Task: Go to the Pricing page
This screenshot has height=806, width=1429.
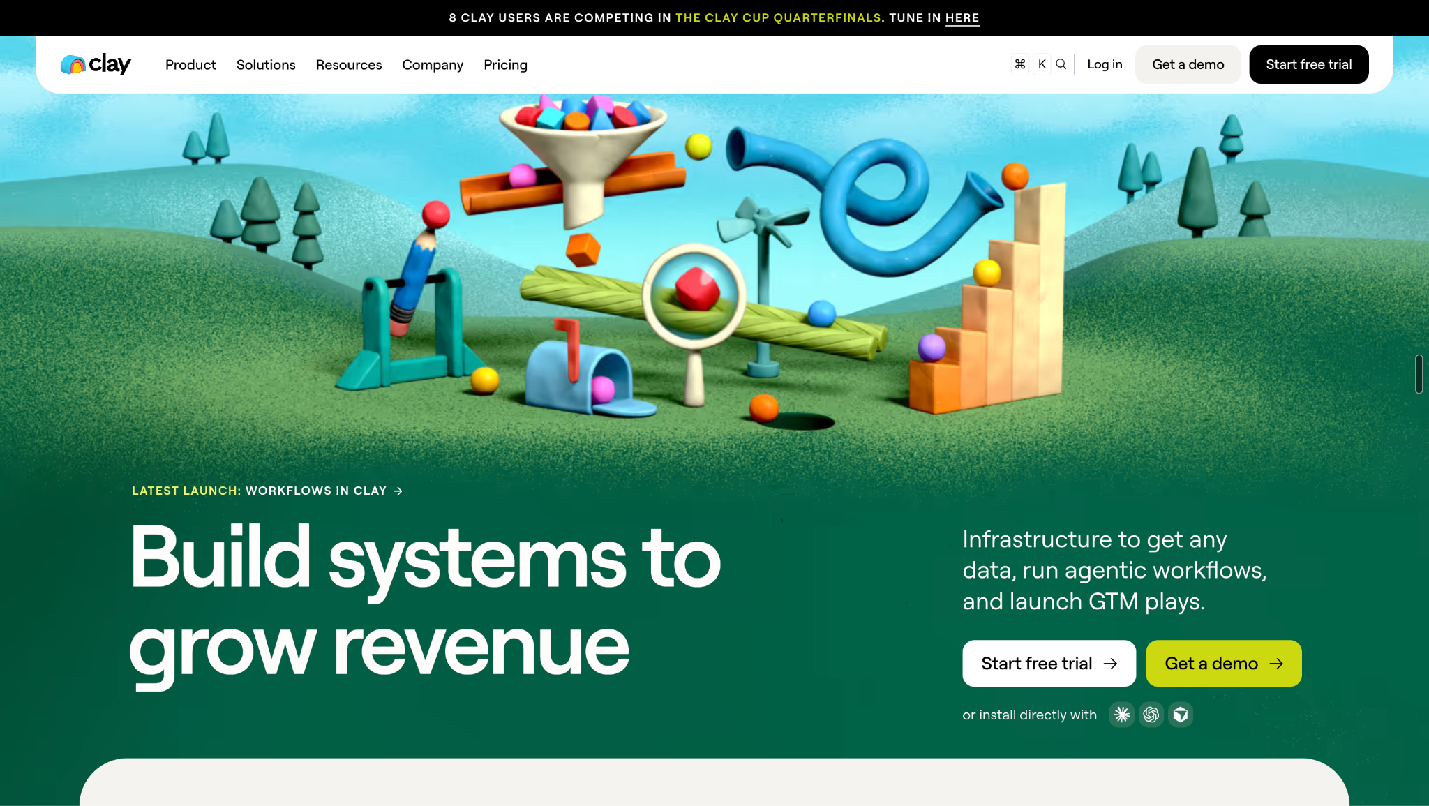Action: (x=506, y=65)
